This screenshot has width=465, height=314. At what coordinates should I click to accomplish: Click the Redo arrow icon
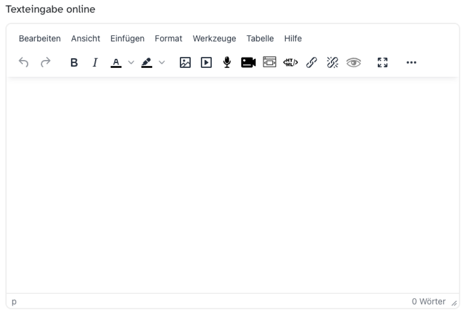(45, 62)
